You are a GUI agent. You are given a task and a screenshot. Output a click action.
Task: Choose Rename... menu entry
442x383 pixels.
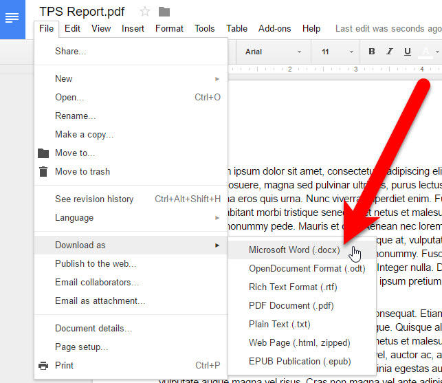point(131,116)
